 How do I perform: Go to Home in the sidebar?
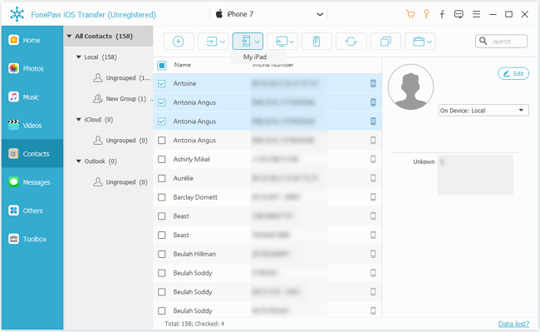32,40
